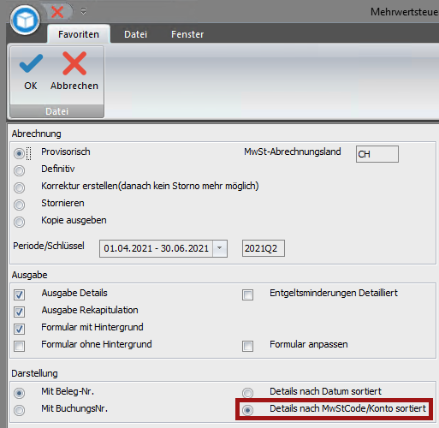The height and width of the screenshot is (428, 439).
Task: Click the blue cube application logo
Action: tap(25, 20)
